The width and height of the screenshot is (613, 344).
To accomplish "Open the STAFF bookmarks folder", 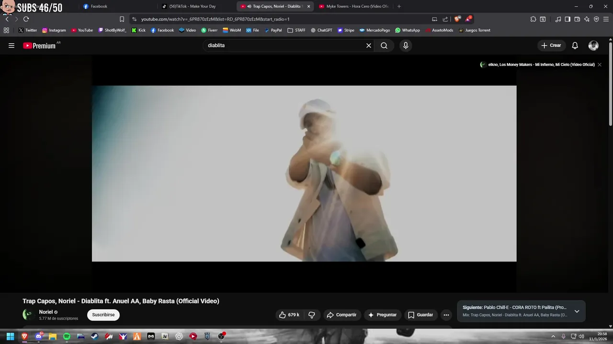I will pos(296,30).
